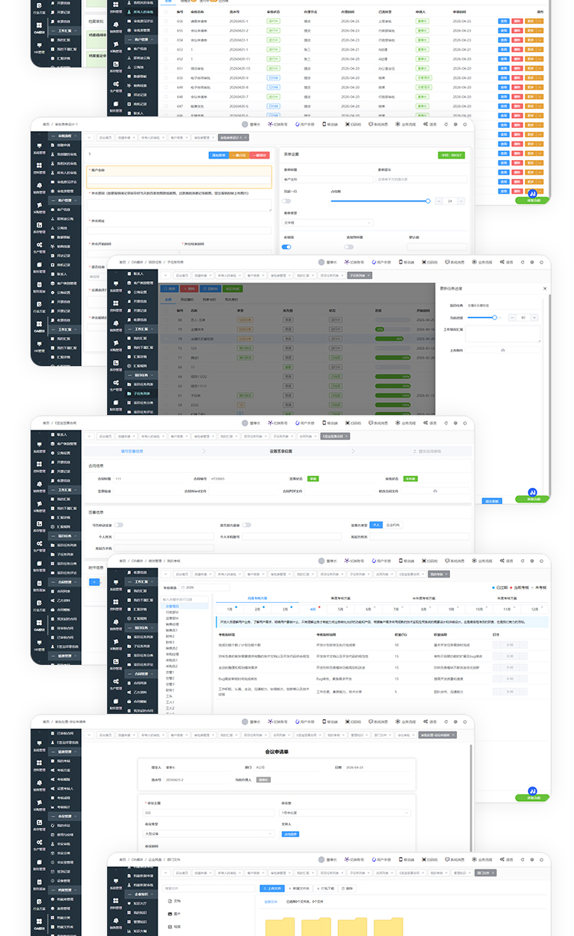Open 系统消息 in contract seal window header
574x936 pixels.
[x=379, y=422]
